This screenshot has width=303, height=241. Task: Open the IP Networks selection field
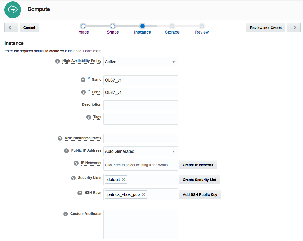[141, 165]
